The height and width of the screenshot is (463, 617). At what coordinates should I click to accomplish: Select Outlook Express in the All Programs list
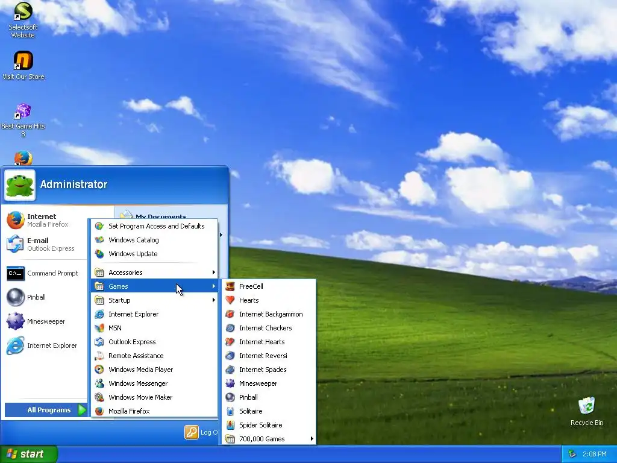tap(155, 342)
